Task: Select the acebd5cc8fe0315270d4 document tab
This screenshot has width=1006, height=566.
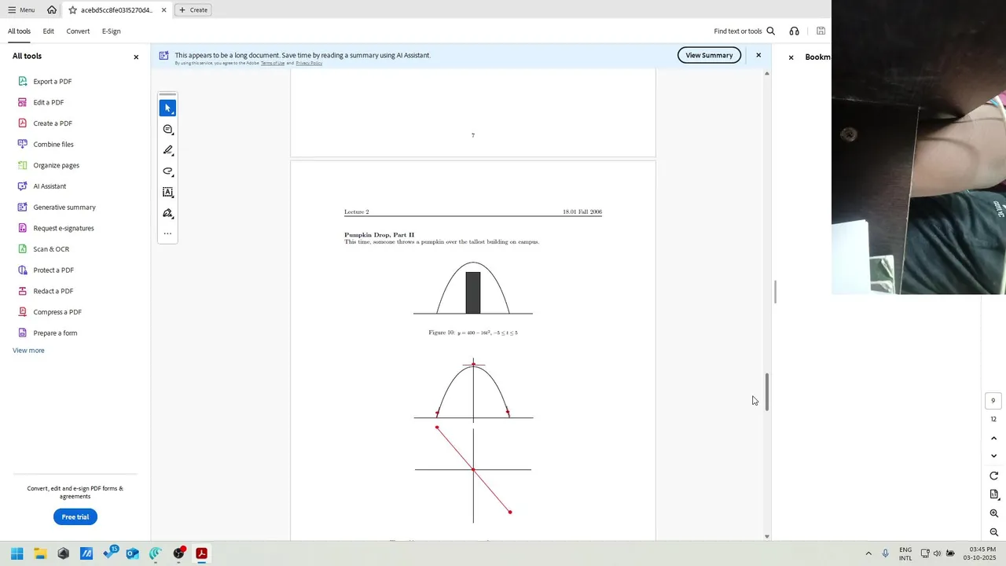Action: tap(117, 10)
